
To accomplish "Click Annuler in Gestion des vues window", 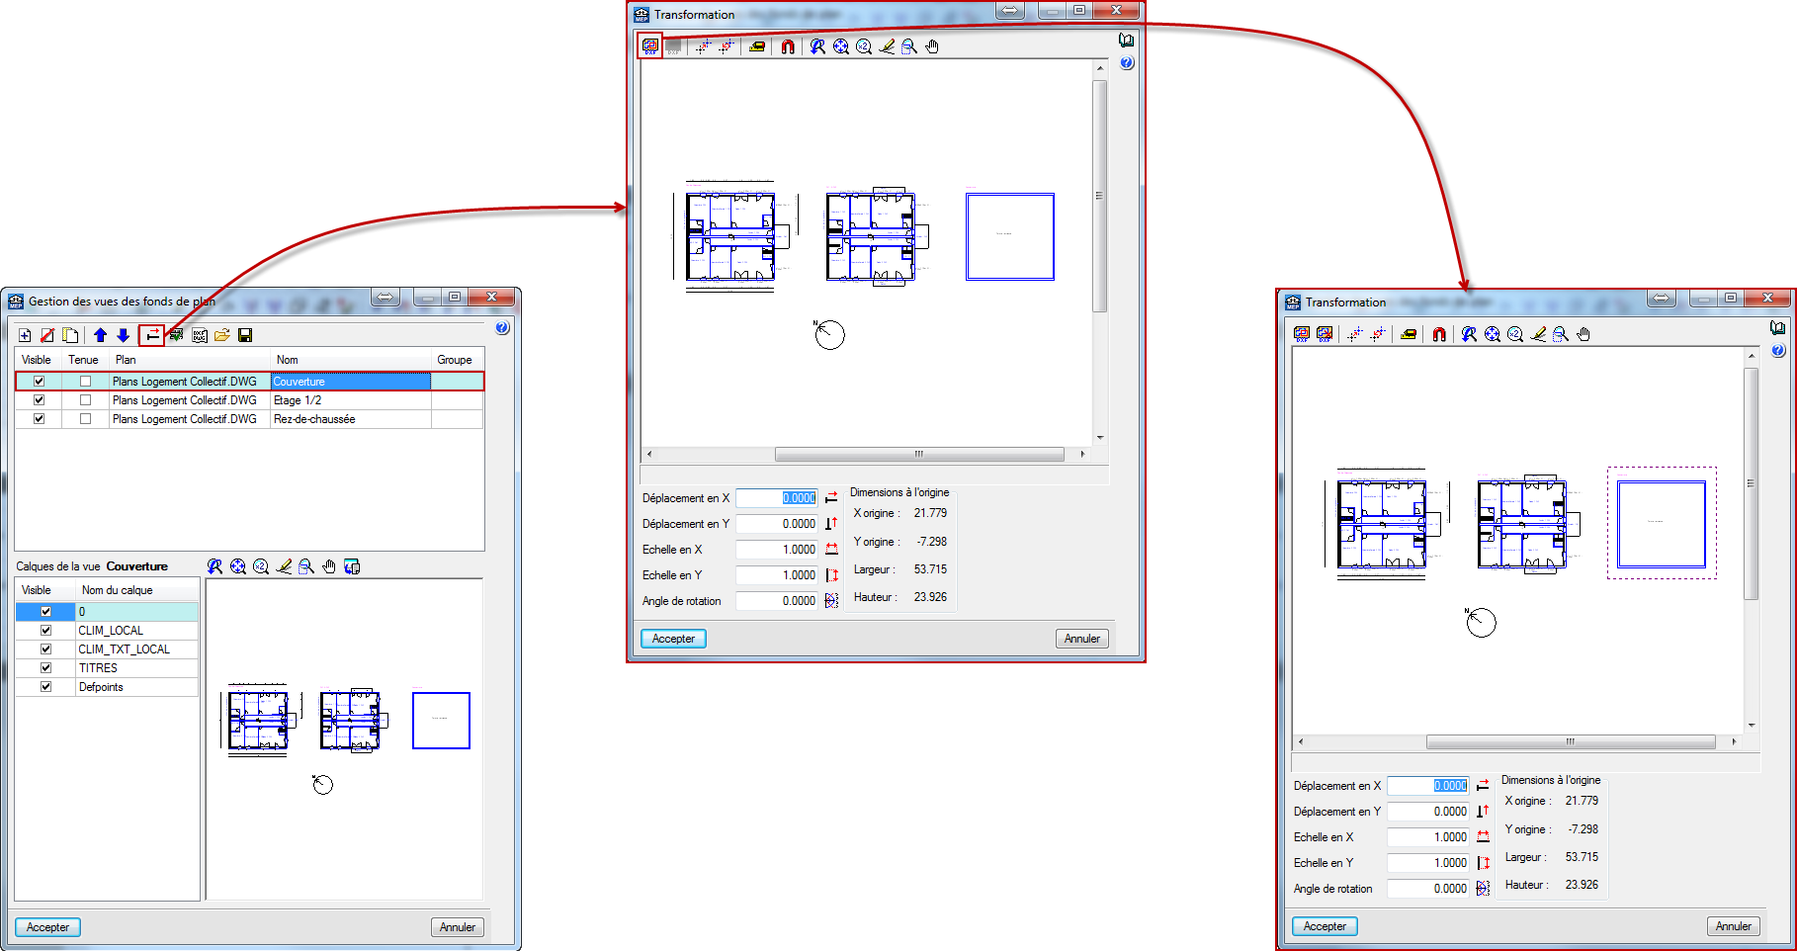I will tap(457, 927).
